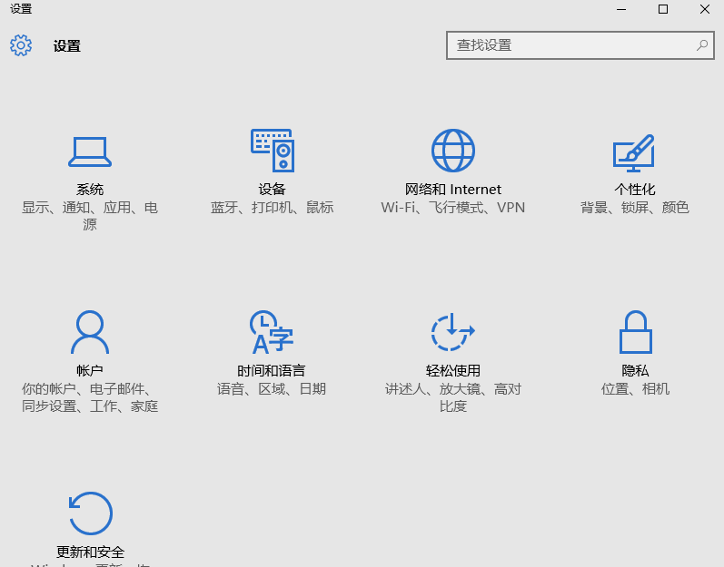Click the 轻松使用 title
Screen dimensions: 724x567
point(453,371)
